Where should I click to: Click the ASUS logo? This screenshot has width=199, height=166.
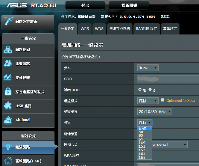16,6
